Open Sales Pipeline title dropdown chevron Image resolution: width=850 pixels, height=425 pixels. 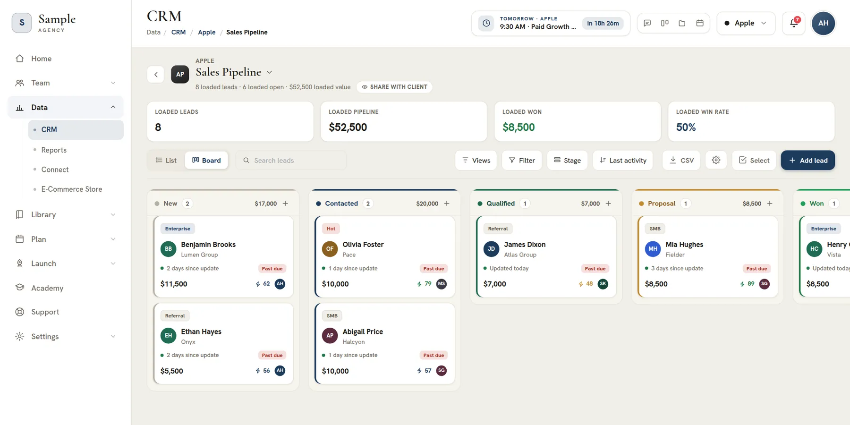coord(269,72)
